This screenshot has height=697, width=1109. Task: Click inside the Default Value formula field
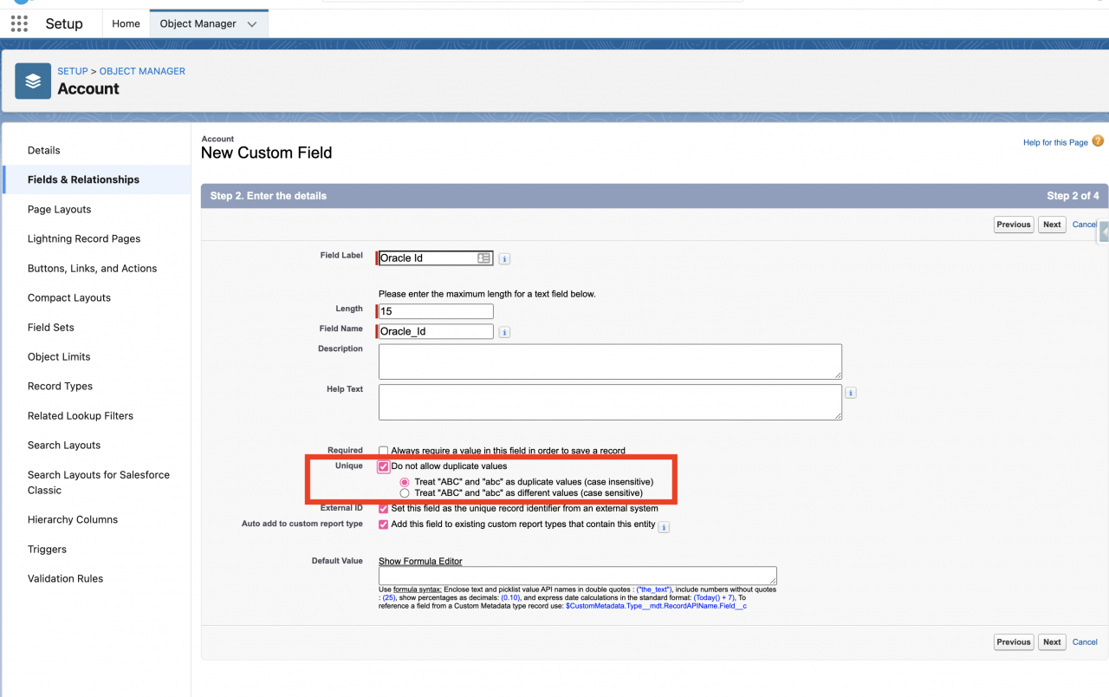(x=576, y=576)
